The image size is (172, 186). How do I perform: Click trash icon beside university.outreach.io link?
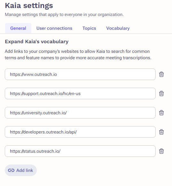161,113
